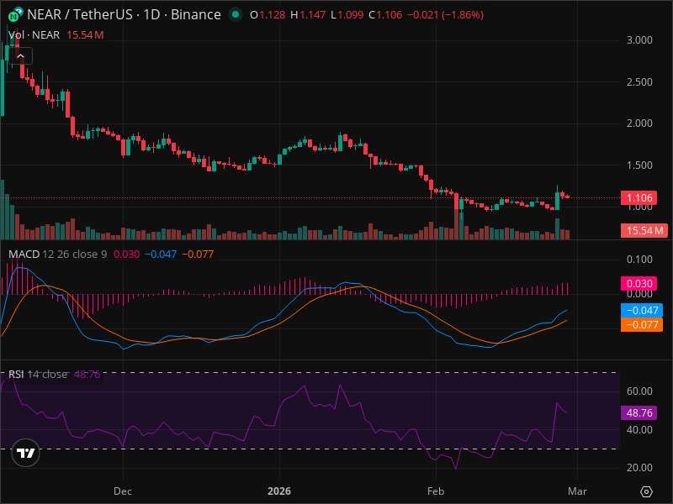The height and width of the screenshot is (504, 673).
Task: Open the TradingView logo link
Action: pyautogui.click(x=26, y=453)
